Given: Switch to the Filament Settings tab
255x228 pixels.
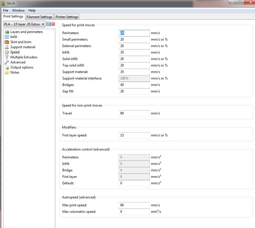Looking at the screenshot, I should 39,17.
